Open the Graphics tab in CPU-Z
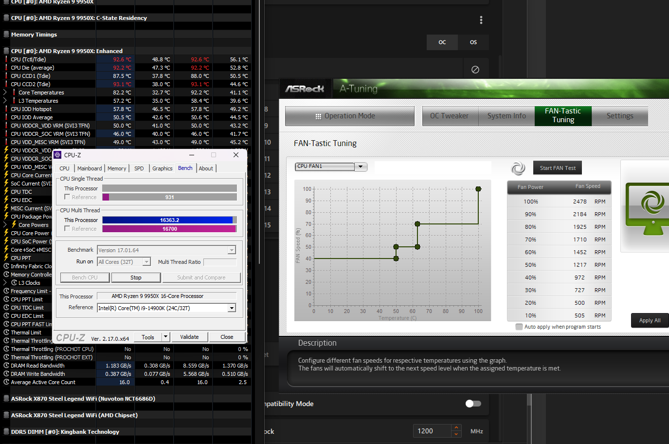 163,168
